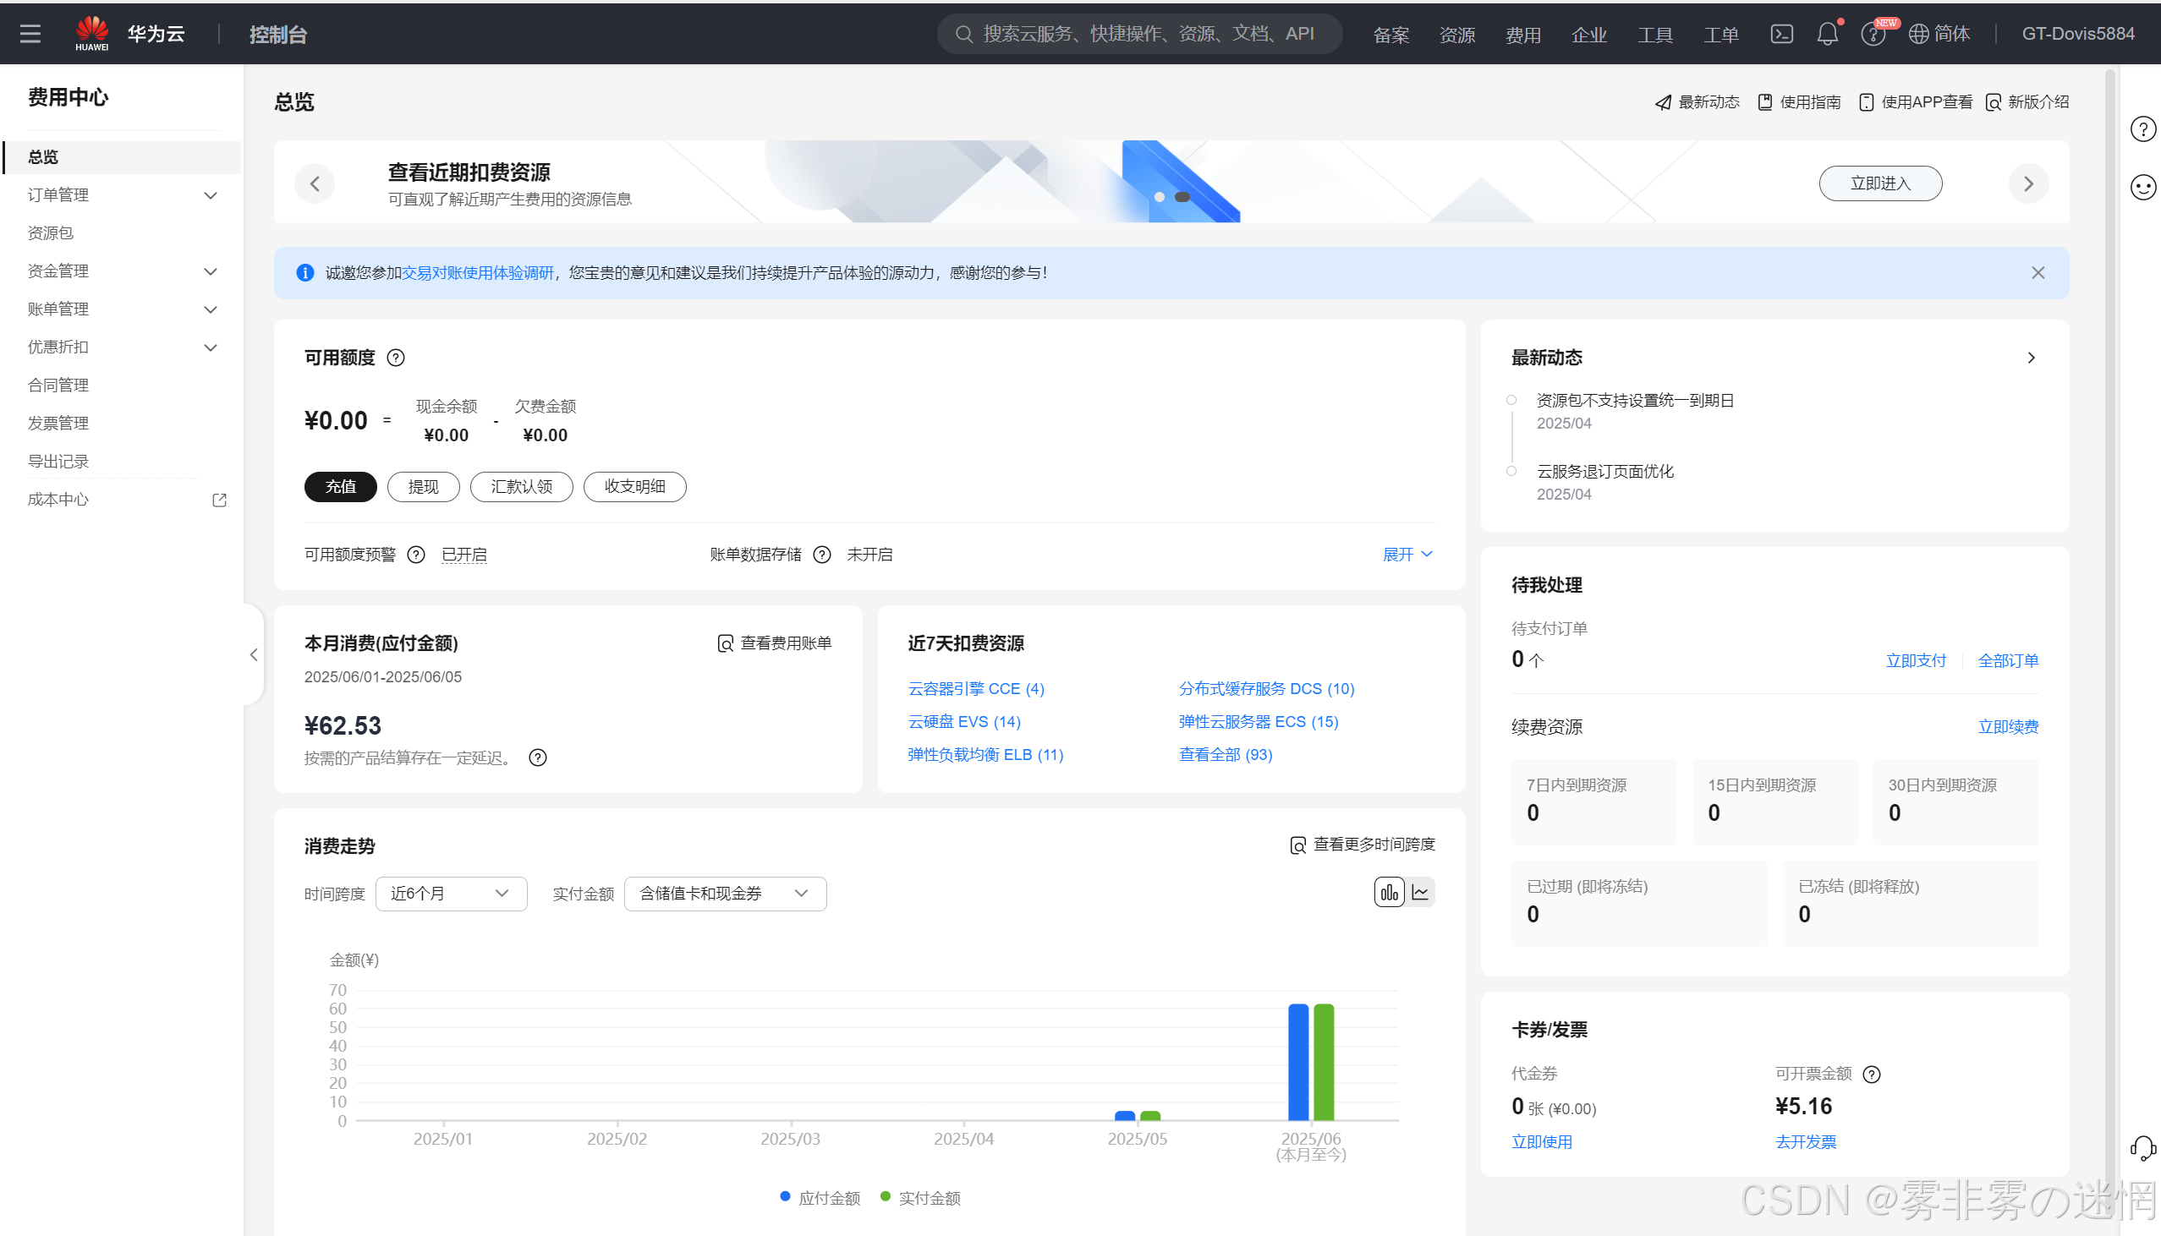
Task: Click the 充值 button
Action: [341, 486]
